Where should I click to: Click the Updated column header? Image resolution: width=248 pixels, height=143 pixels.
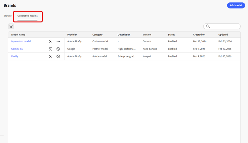tap(223, 35)
